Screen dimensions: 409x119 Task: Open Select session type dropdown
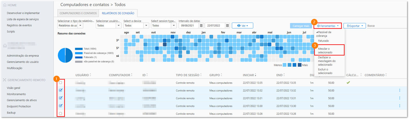tap(164, 26)
